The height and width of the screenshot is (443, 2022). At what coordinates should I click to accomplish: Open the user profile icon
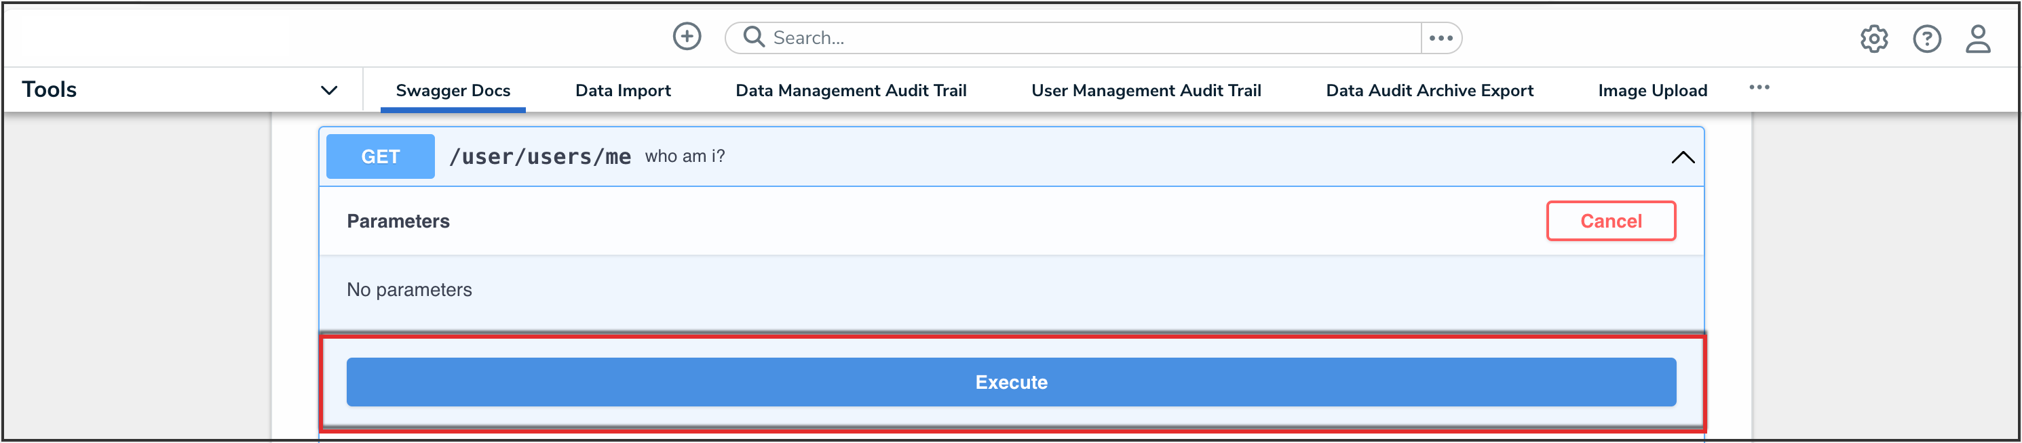coord(1978,39)
